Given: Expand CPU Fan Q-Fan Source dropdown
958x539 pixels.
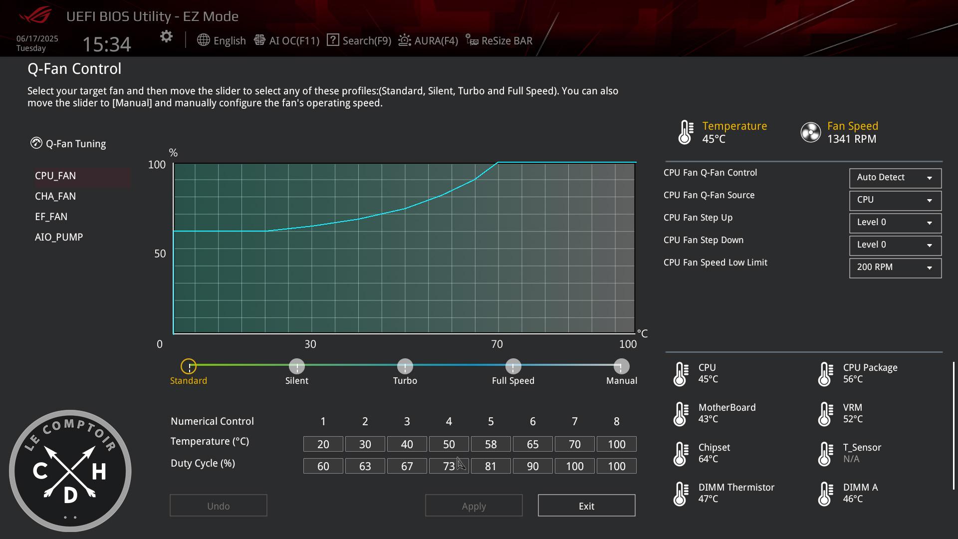Looking at the screenshot, I should 895,200.
